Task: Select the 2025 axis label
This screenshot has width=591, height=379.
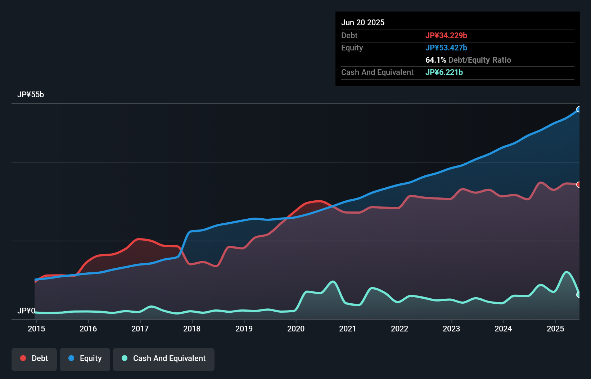Action: click(x=555, y=329)
